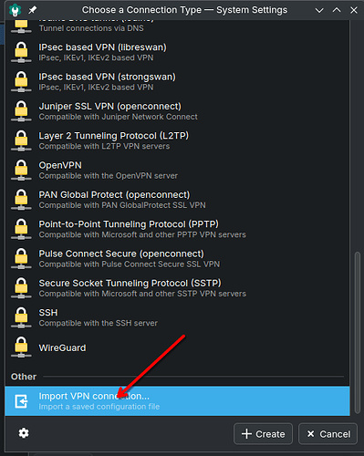Click the OpenVPN padlock icon
364x456 pixels.
(21, 171)
